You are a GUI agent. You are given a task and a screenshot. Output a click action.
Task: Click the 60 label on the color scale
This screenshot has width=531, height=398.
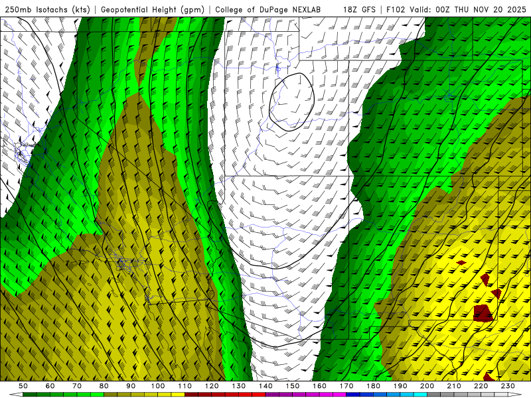50,386
